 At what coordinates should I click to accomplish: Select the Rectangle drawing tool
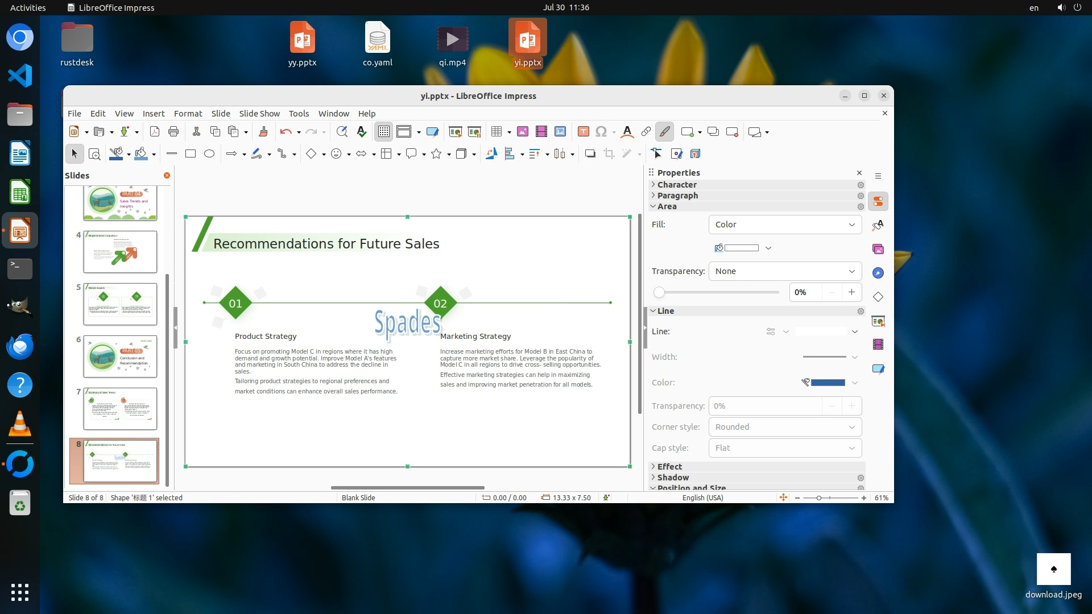pos(191,153)
